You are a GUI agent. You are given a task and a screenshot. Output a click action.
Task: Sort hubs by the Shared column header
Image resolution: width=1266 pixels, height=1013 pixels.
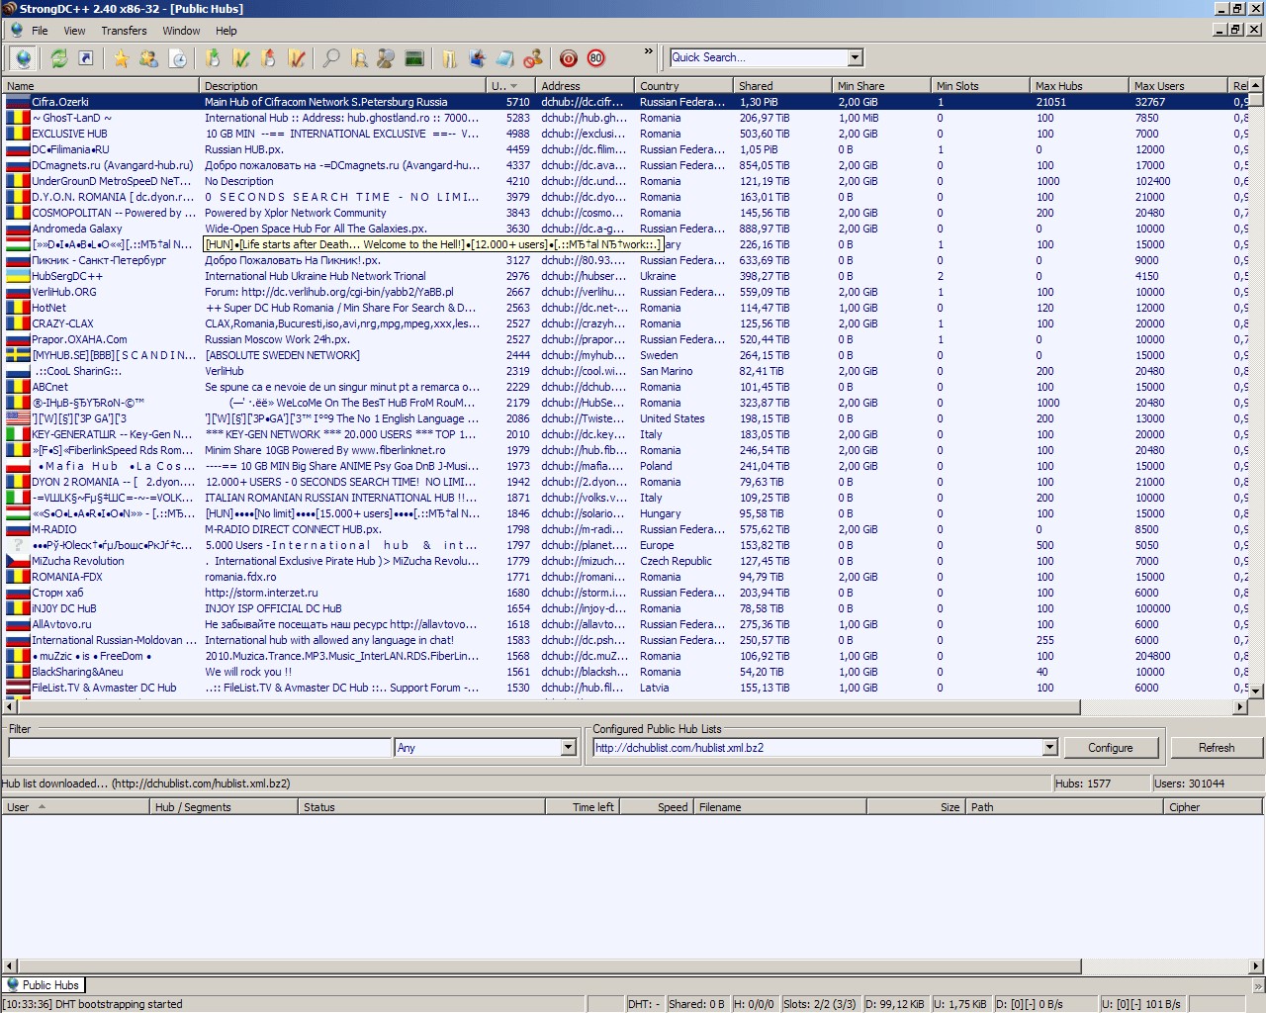[781, 86]
